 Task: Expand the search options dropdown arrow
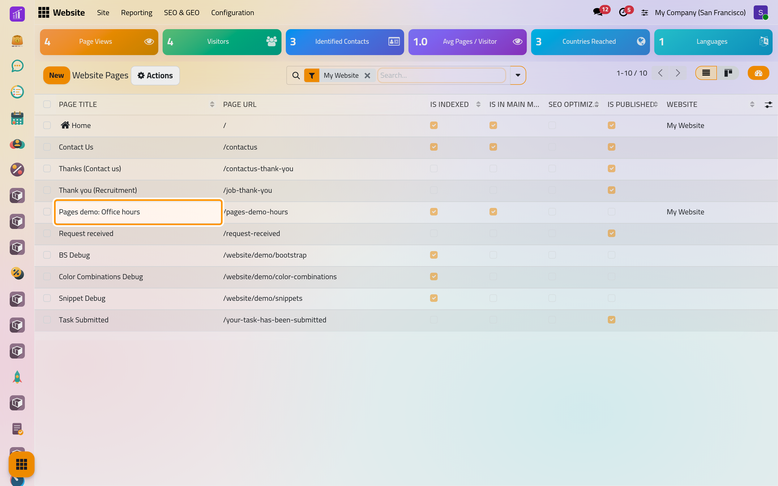point(518,75)
